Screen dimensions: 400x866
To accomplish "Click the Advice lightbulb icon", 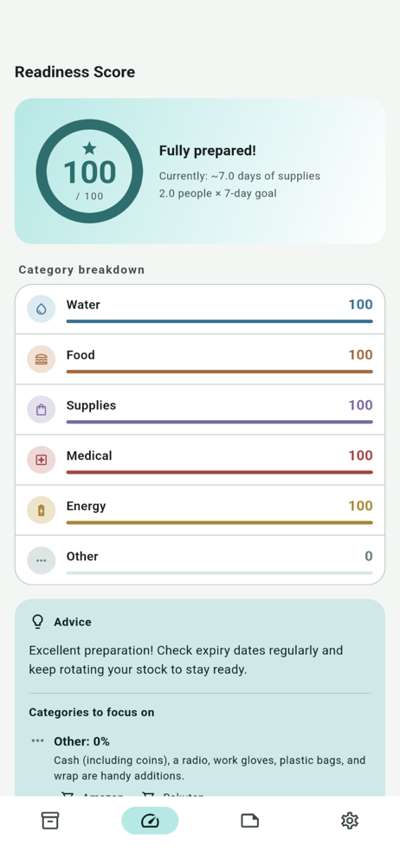I will [x=37, y=622].
